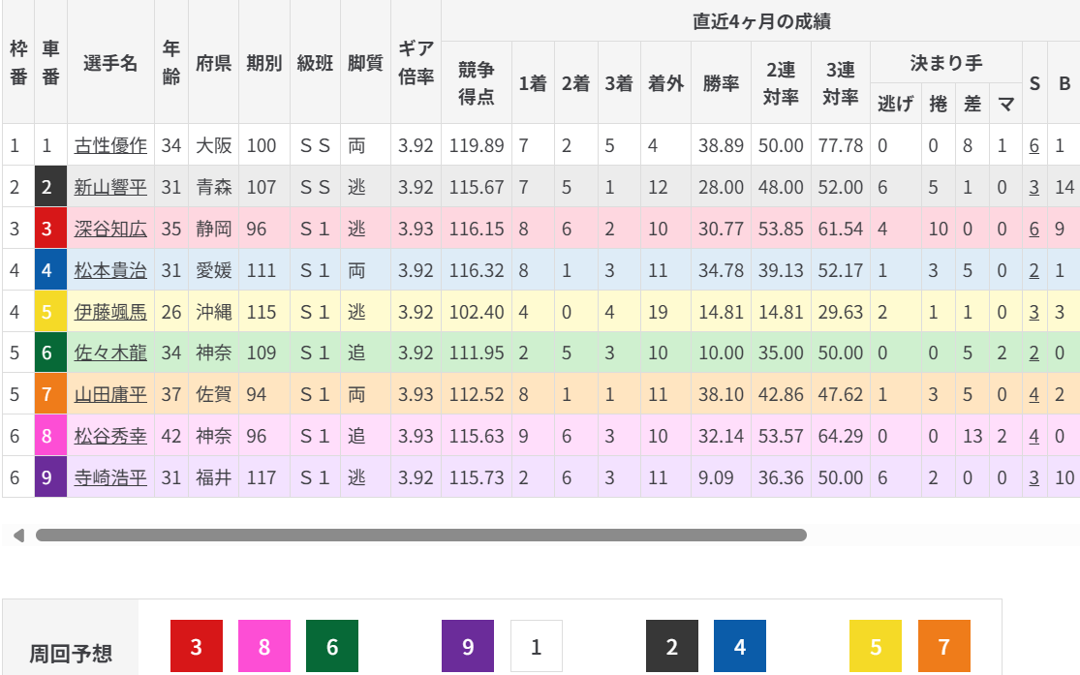Select pink number 8 badge in 周回予想 lineup
The height and width of the screenshot is (675, 1080).
264,646
